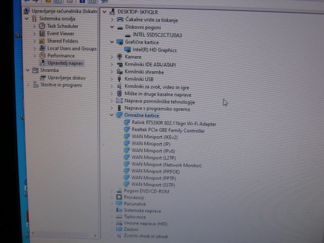
Task: Collapse the Sistemska orodja node
Action: 27,19
